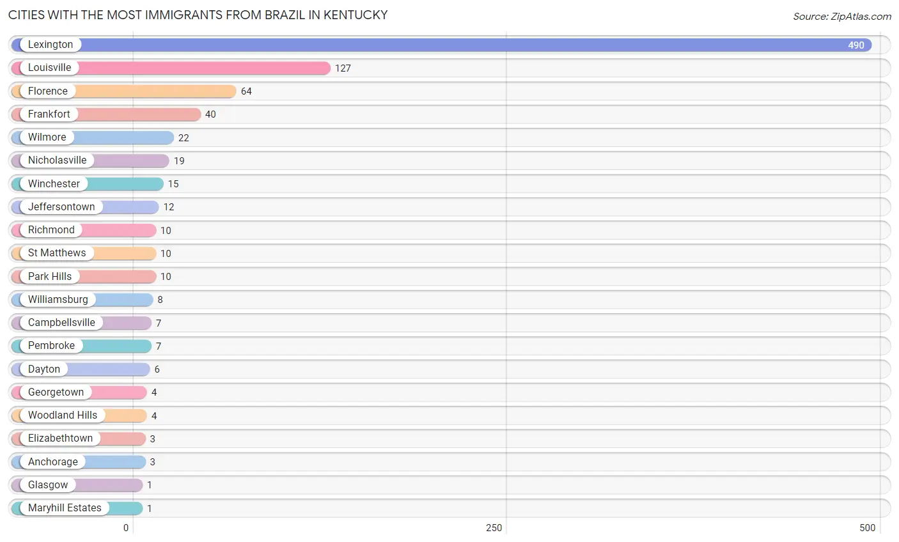899x542 pixels.
Task: Click the 250 axis tick label
Action: click(494, 528)
